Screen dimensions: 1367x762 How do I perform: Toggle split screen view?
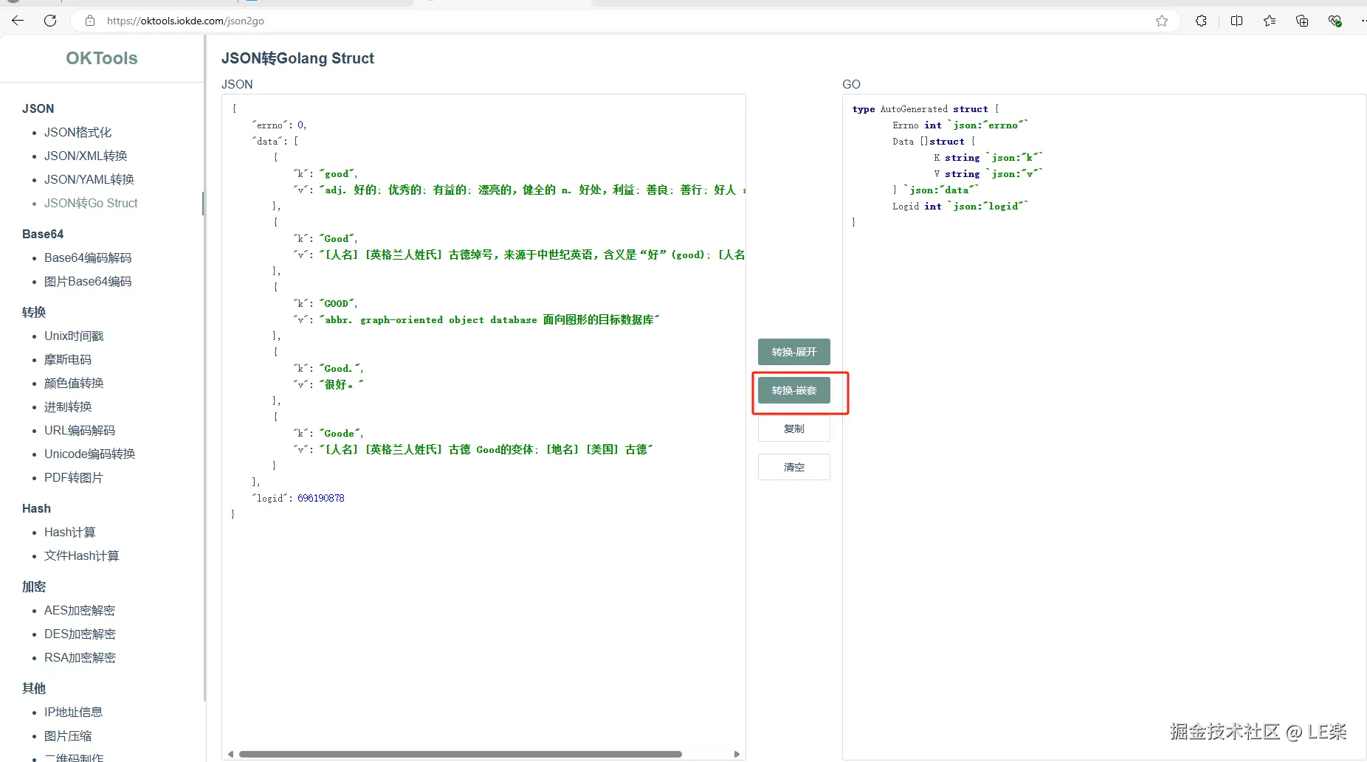pos(1237,21)
